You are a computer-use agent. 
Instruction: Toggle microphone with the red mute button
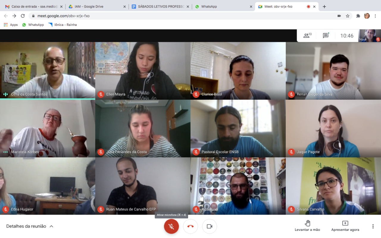click(x=171, y=226)
